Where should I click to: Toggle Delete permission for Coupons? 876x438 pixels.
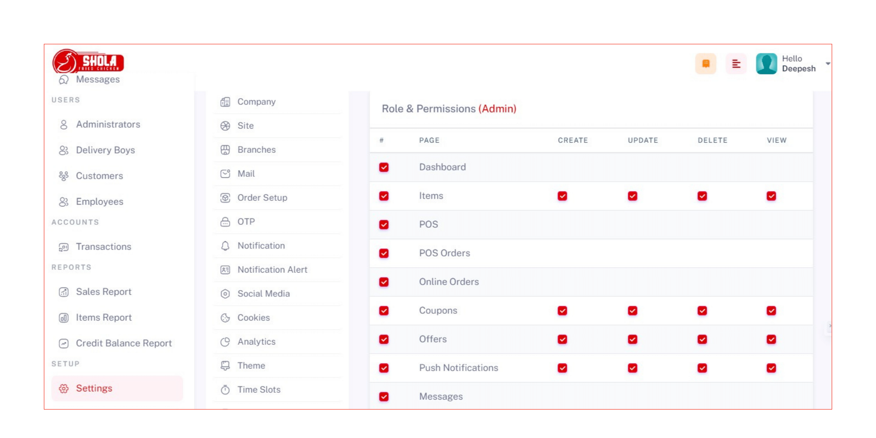coord(702,311)
